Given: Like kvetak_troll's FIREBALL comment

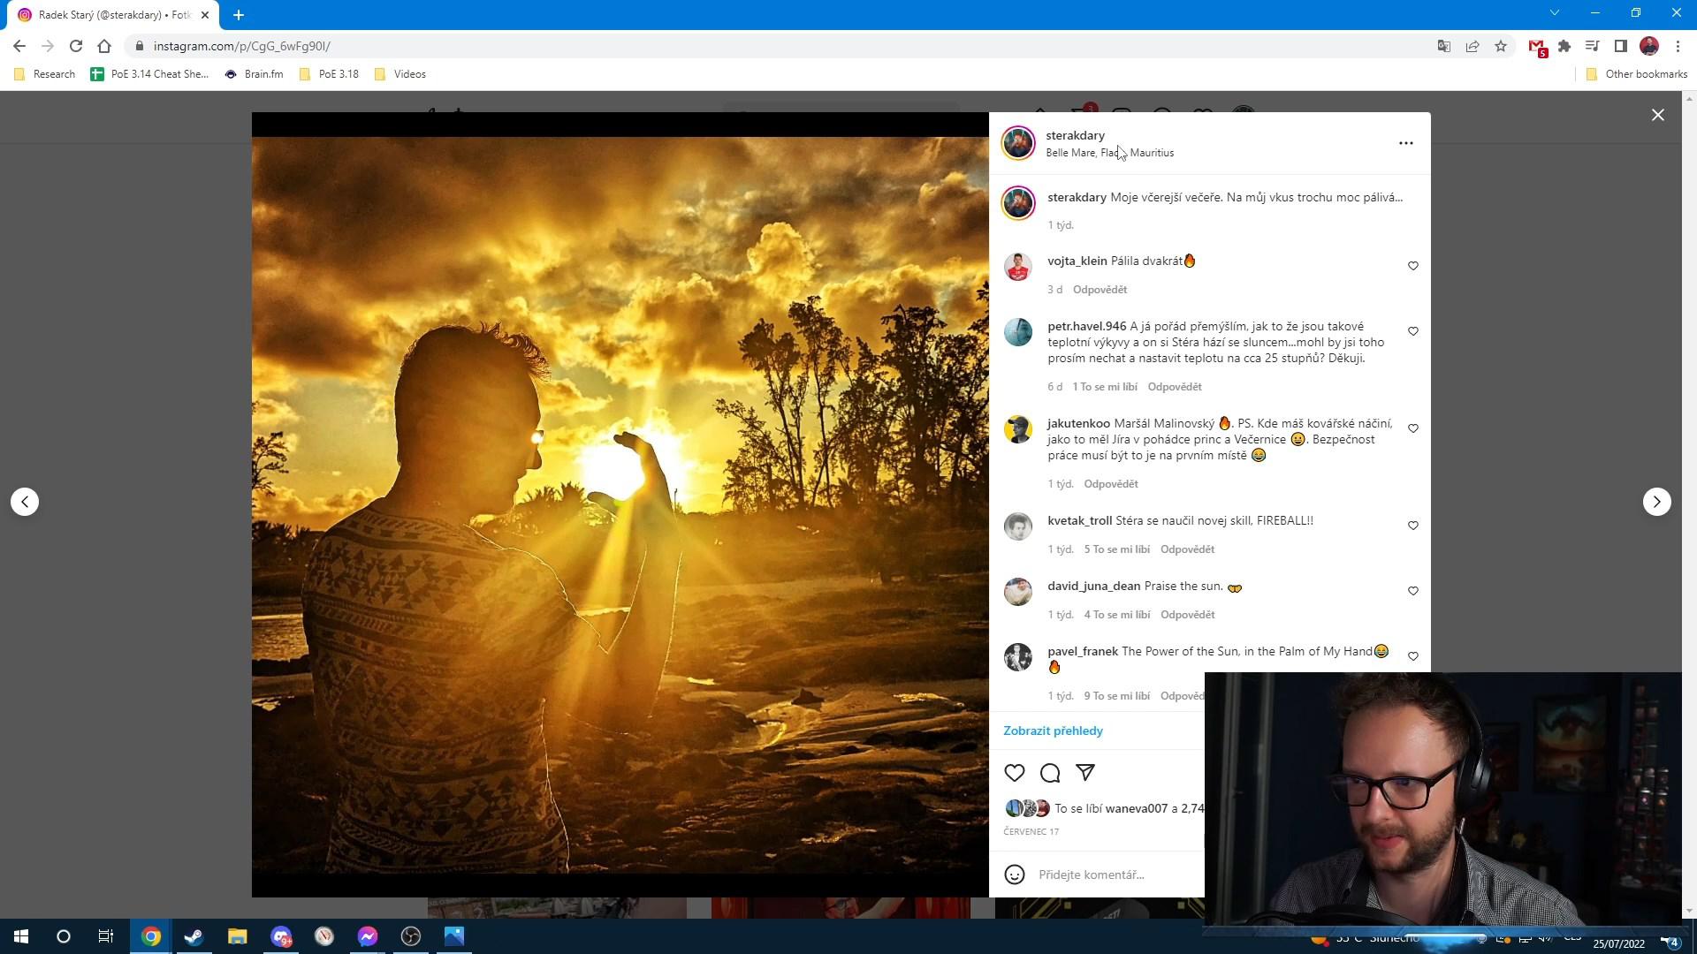Looking at the screenshot, I should coord(1412,526).
